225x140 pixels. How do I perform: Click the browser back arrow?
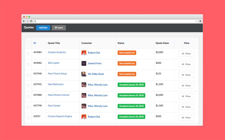tap(24, 21)
